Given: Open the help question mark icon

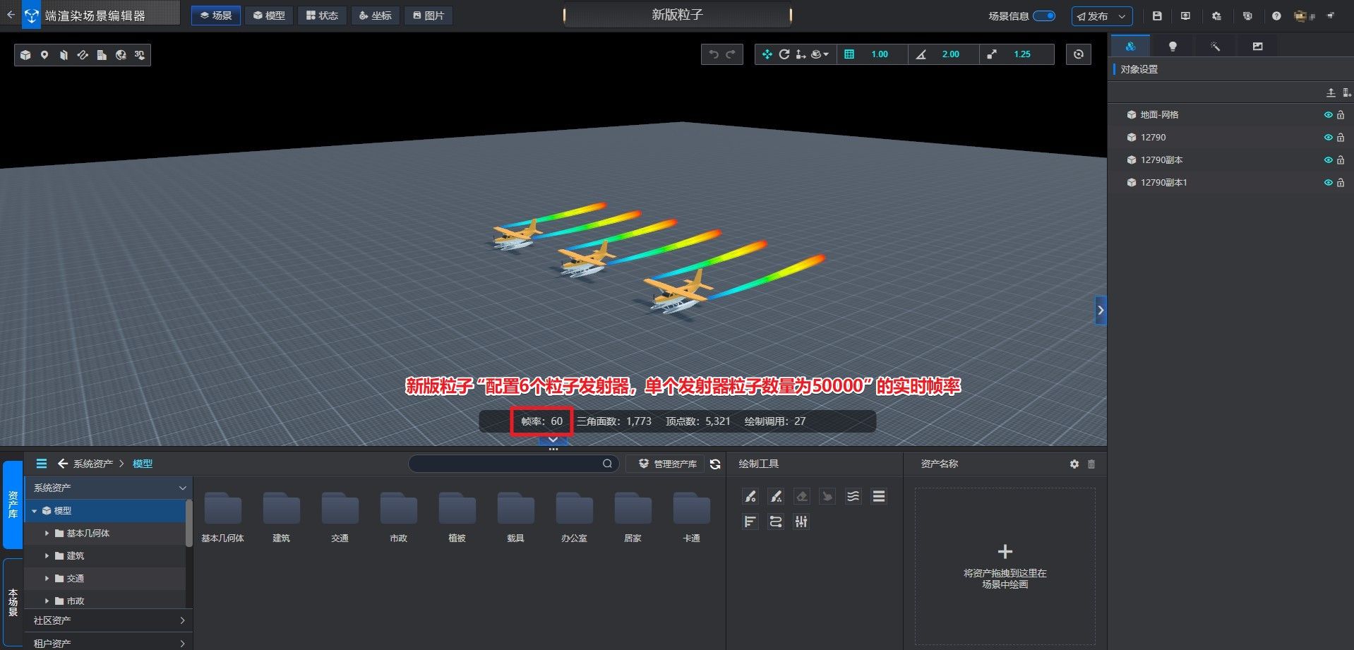Looking at the screenshot, I should [1276, 16].
